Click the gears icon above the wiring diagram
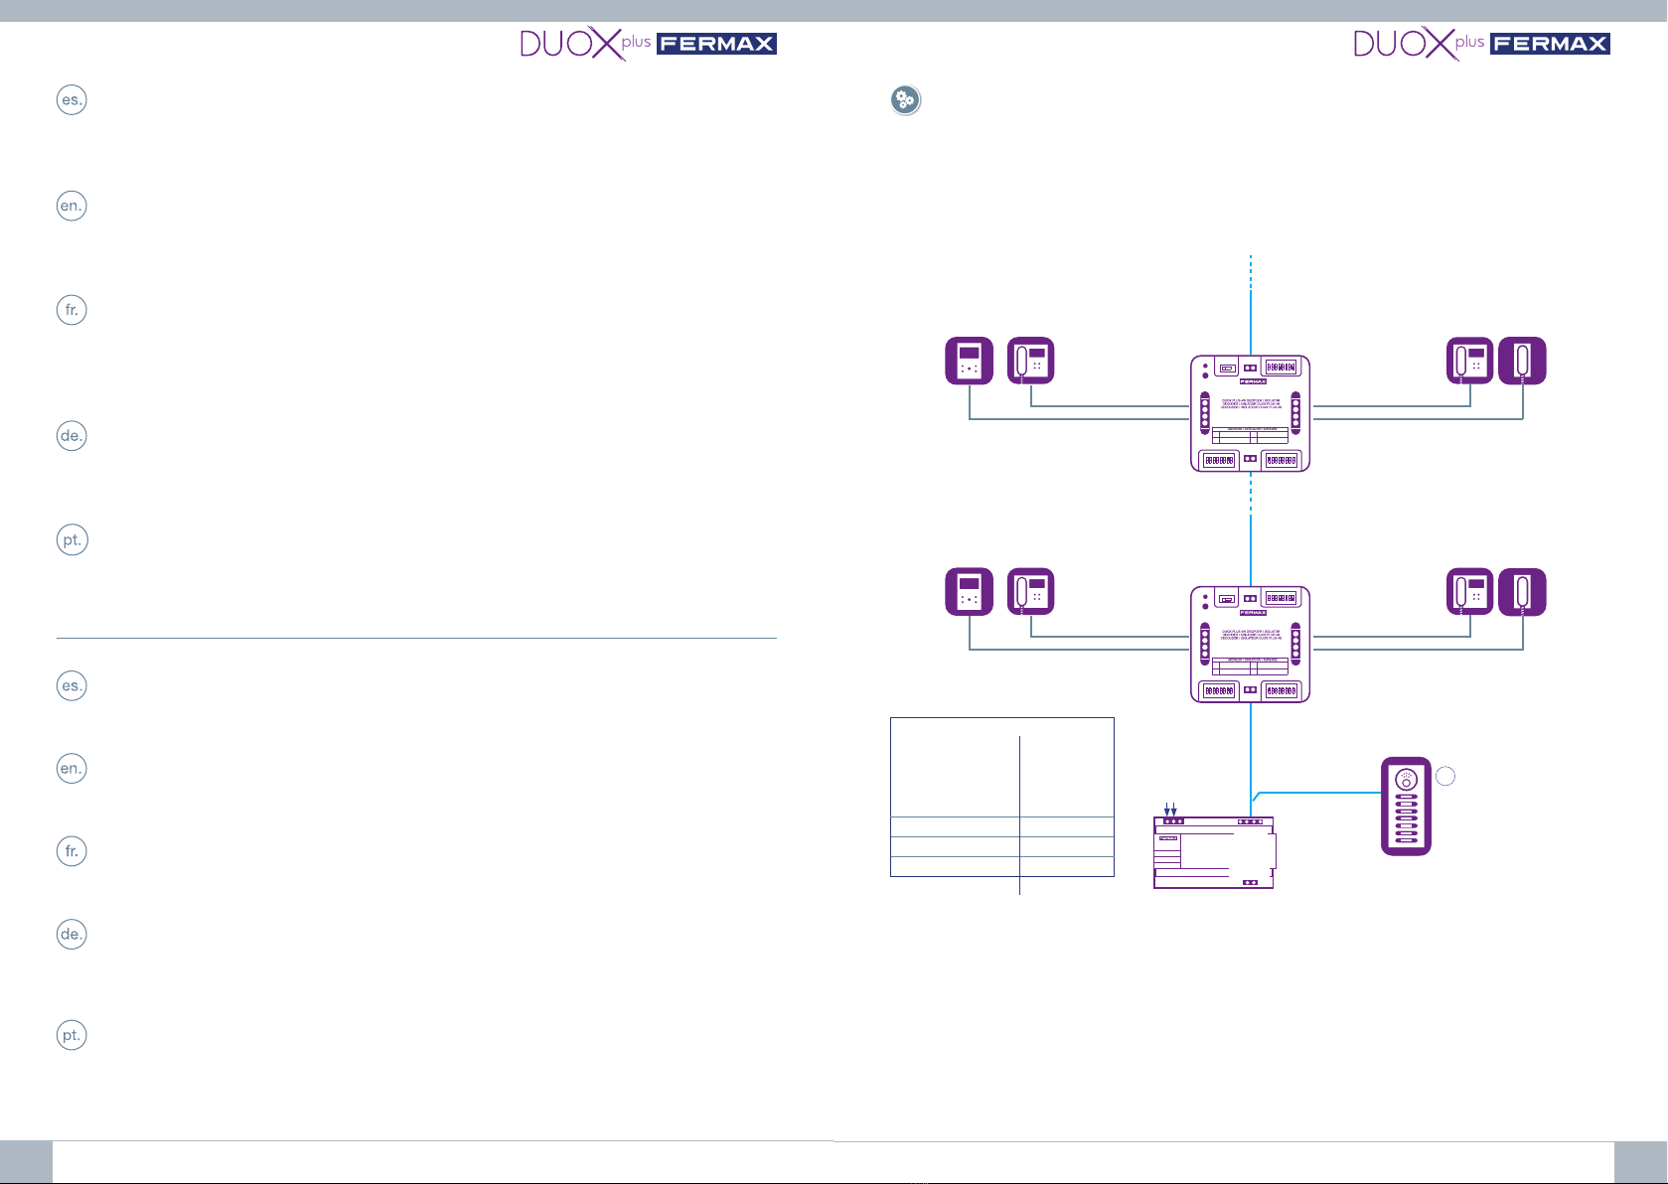The image size is (1668, 1184). click(905, 100)
